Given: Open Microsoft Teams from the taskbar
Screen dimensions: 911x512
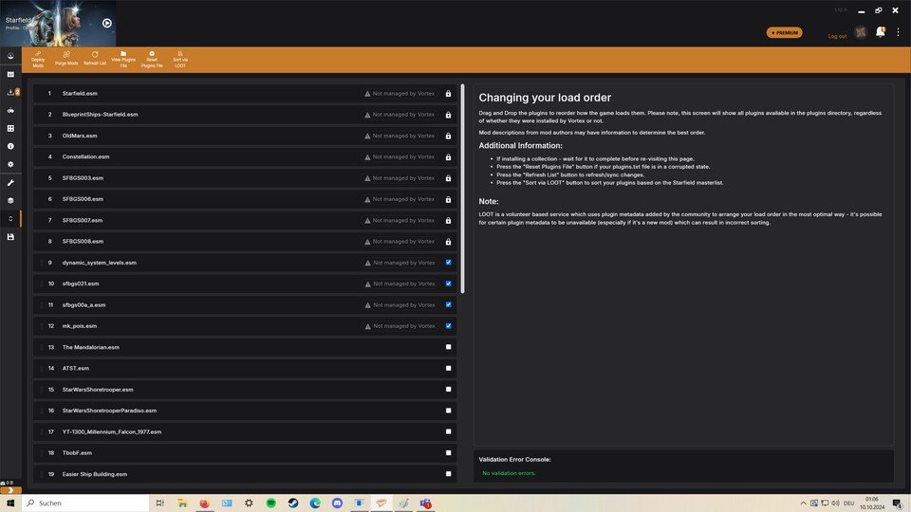Looking at the screenshot, I should point(426,503).
